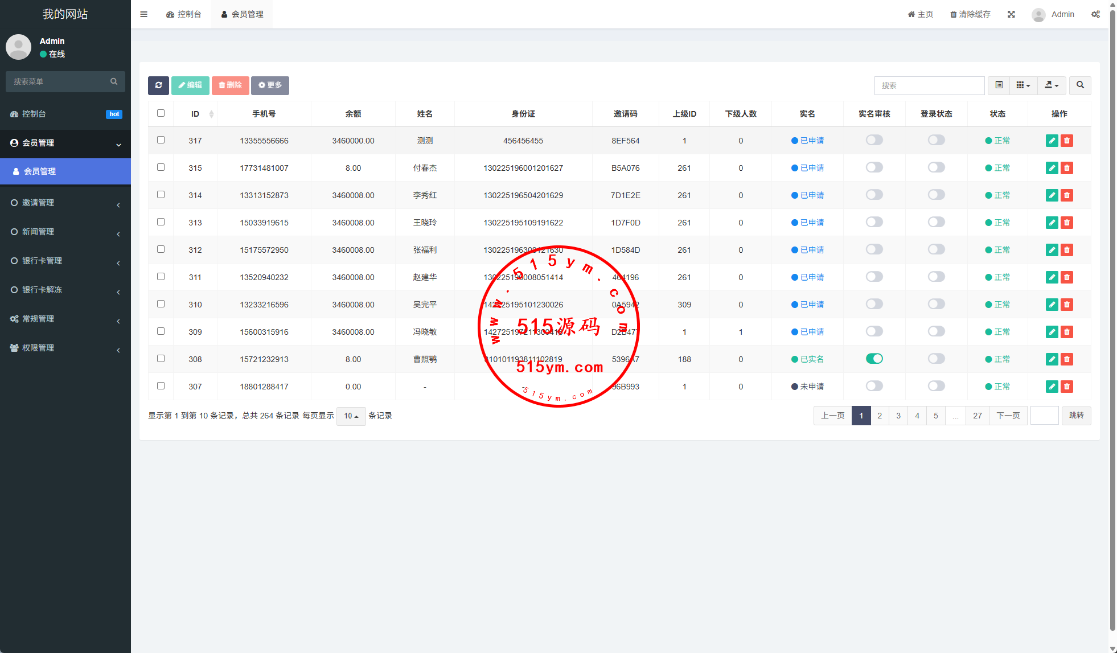Screen dimensions: 1117x653
Task: Check the select-all checkbox in table header
Action: [x=161, y=113]
